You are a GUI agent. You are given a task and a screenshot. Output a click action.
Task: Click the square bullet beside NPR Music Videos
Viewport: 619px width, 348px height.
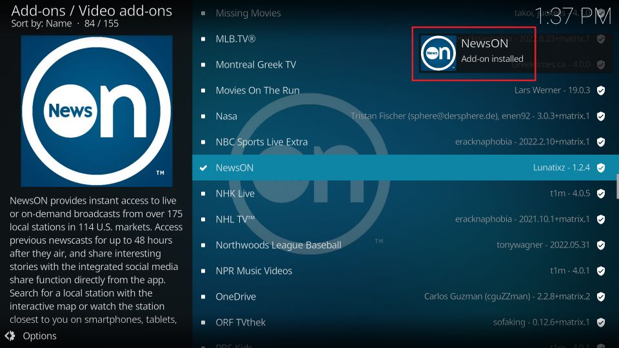tap(203, 271)
